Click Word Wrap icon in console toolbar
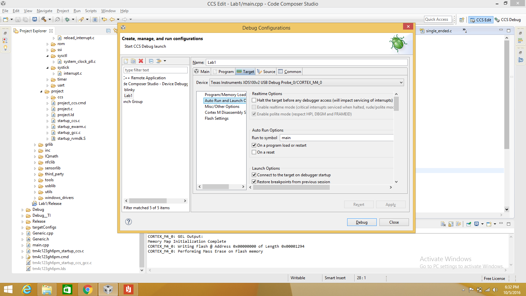Image resolution: width=526 pixels, height=296 pixels. tap(458, 224)
